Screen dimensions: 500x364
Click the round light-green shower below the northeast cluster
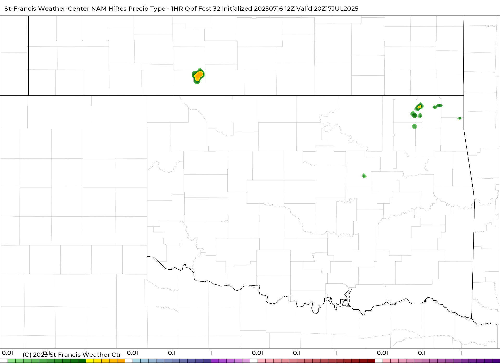click(x=414, y=126)
